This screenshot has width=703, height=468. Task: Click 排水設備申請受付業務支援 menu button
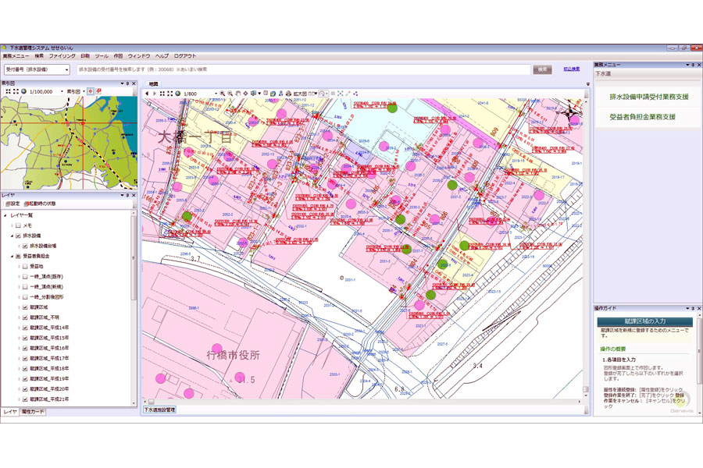[x=648, y=97]
